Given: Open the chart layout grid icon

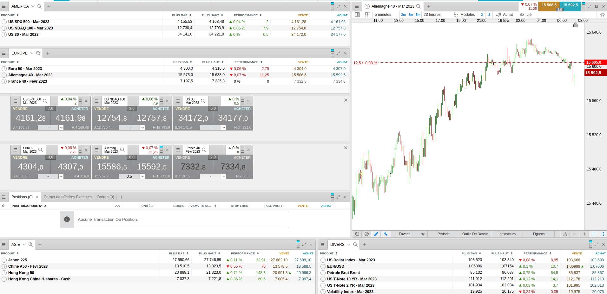Looking at the screenshot, I should coord(367,15).
